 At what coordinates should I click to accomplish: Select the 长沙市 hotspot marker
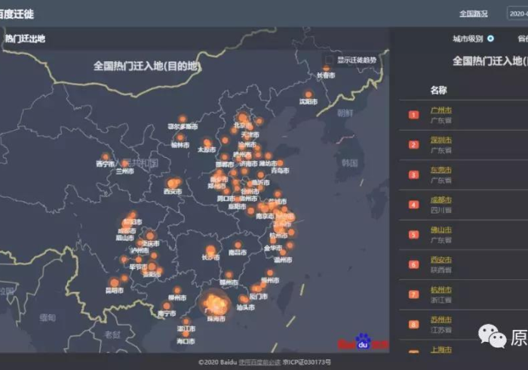click(x=210, y=250)
